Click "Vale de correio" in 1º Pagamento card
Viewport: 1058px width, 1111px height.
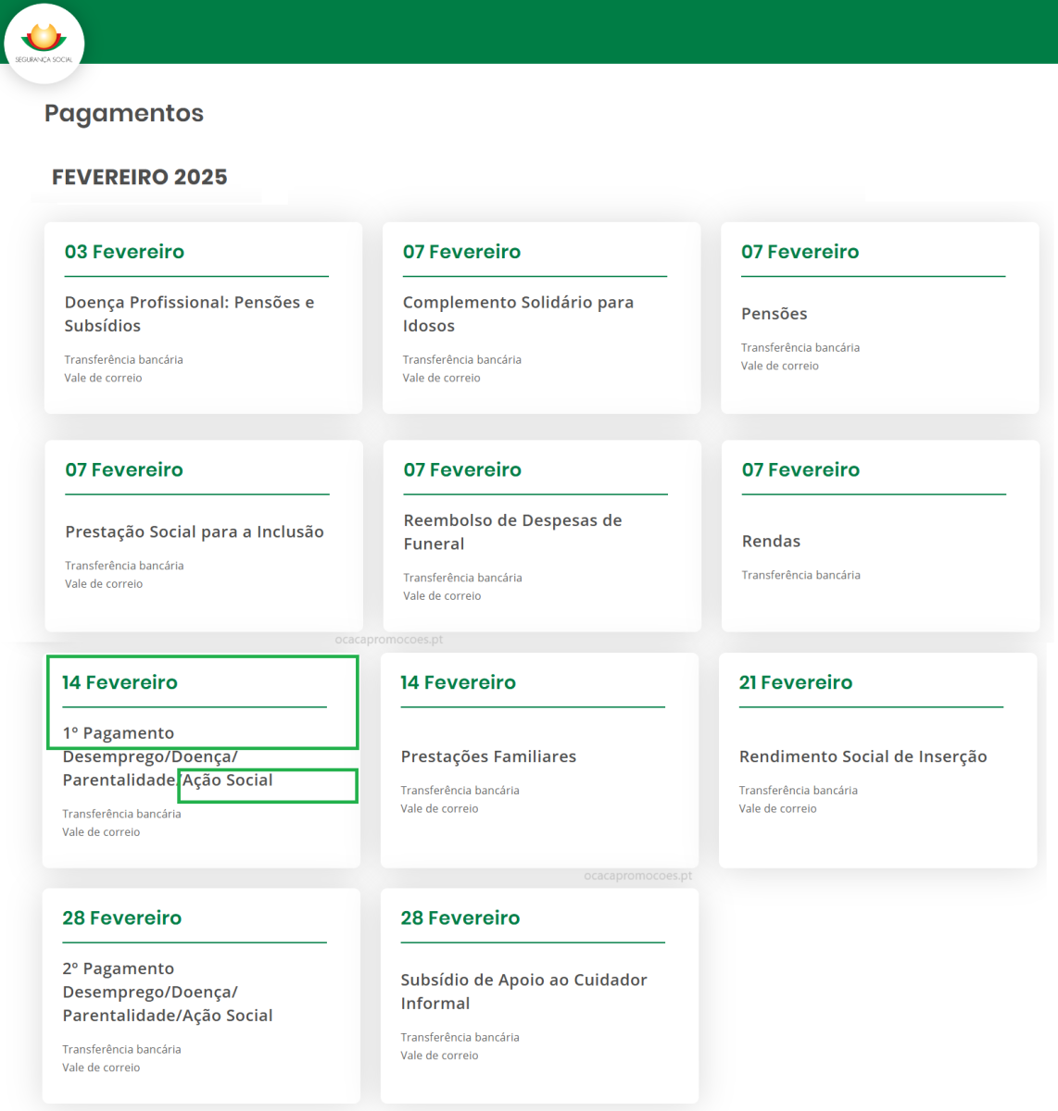101,832
